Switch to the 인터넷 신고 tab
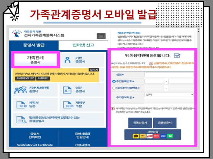The width and height of the screenshot is (213, 159). point(83,45)
